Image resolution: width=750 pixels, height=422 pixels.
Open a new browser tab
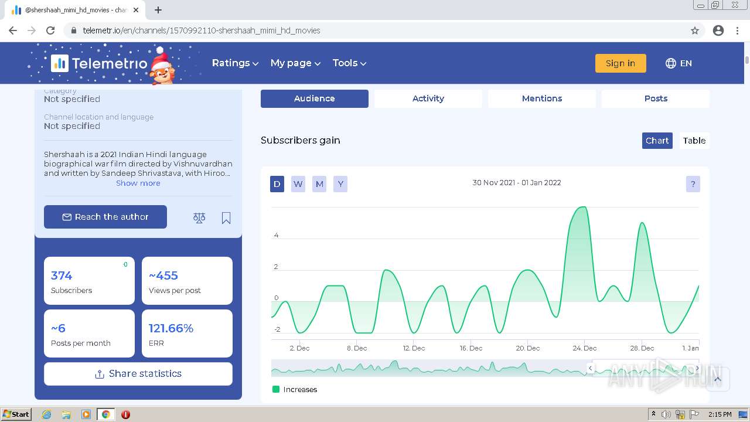tap(158, 10)
